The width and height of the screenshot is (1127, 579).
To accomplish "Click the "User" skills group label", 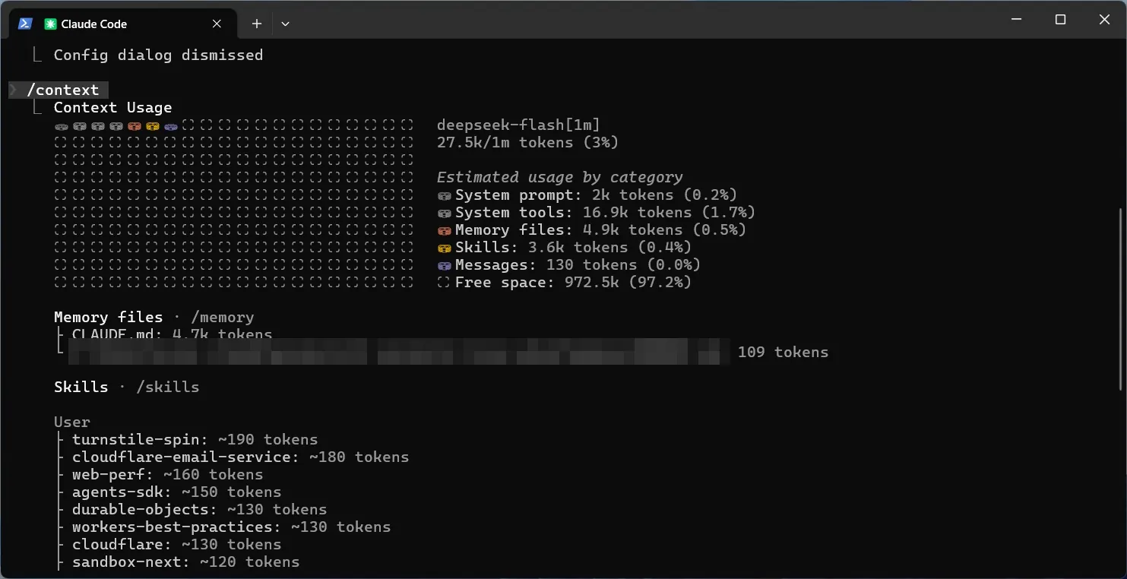I will coord(71,422).
